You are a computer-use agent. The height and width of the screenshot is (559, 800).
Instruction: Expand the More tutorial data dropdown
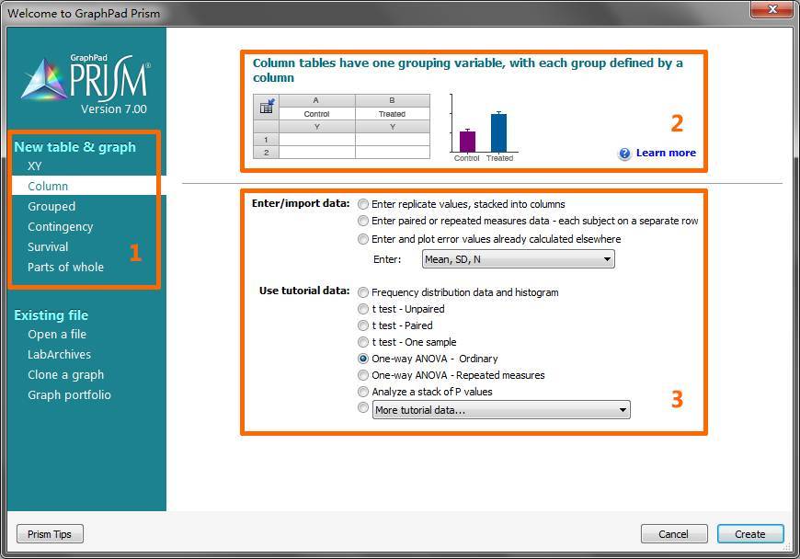coord(501,410)
